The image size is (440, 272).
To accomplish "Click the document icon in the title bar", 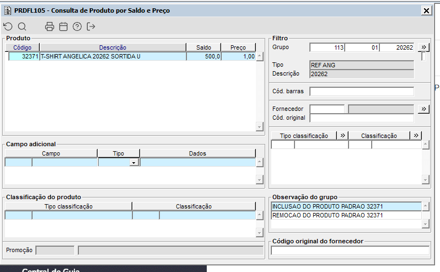I will (8, 10).
